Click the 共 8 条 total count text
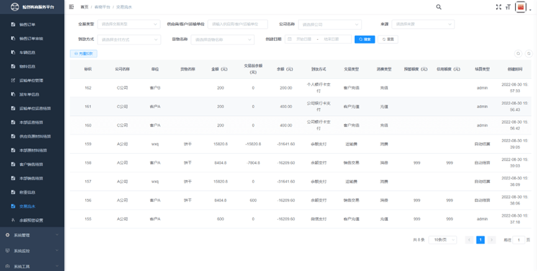The image size is (537, 271). pyautogui.click(x=419, y=240)
